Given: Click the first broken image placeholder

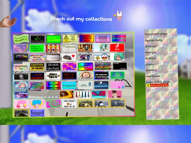Looking at the screenshot, I should (x=31, y=97).
